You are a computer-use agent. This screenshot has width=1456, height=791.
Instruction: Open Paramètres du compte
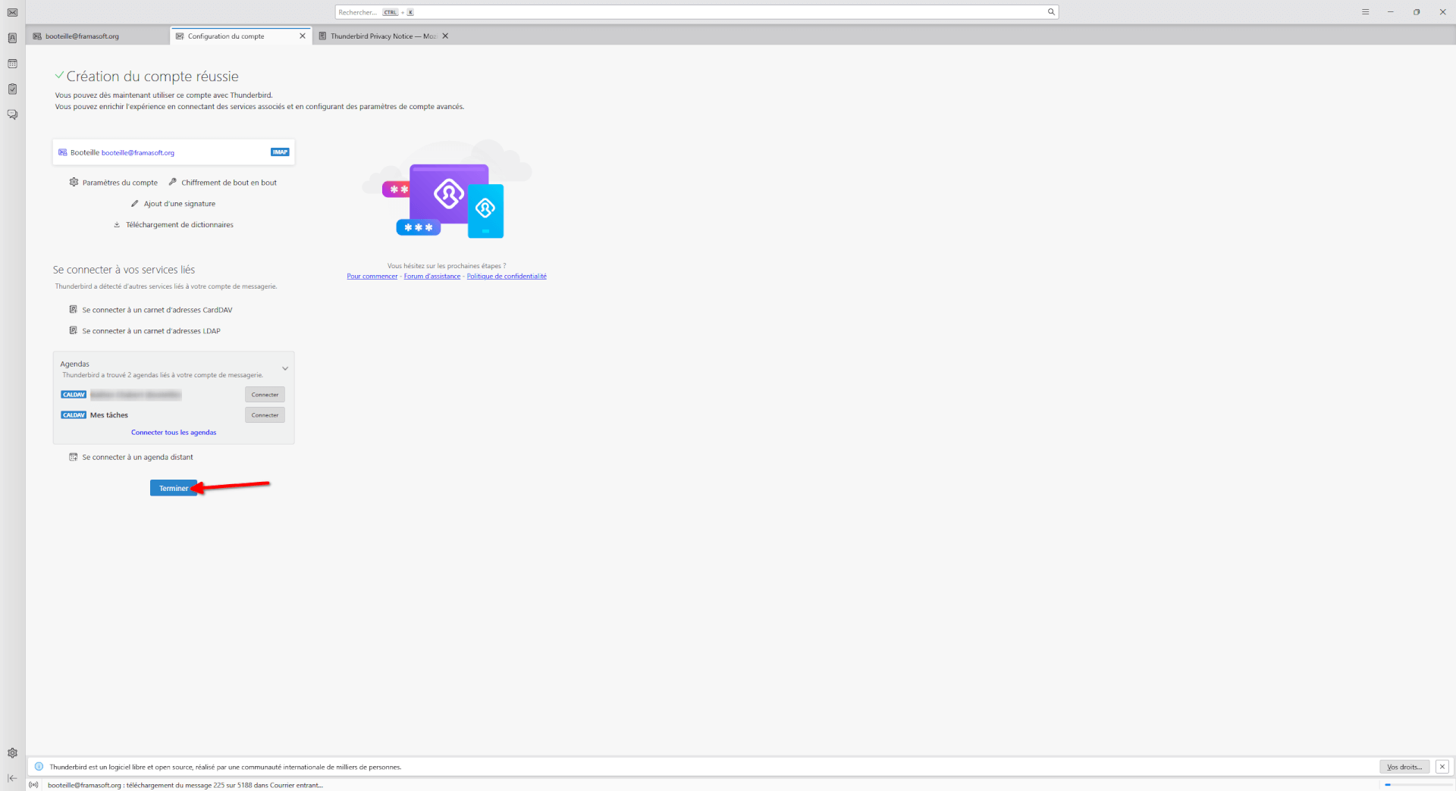click(x=120, y=183)
